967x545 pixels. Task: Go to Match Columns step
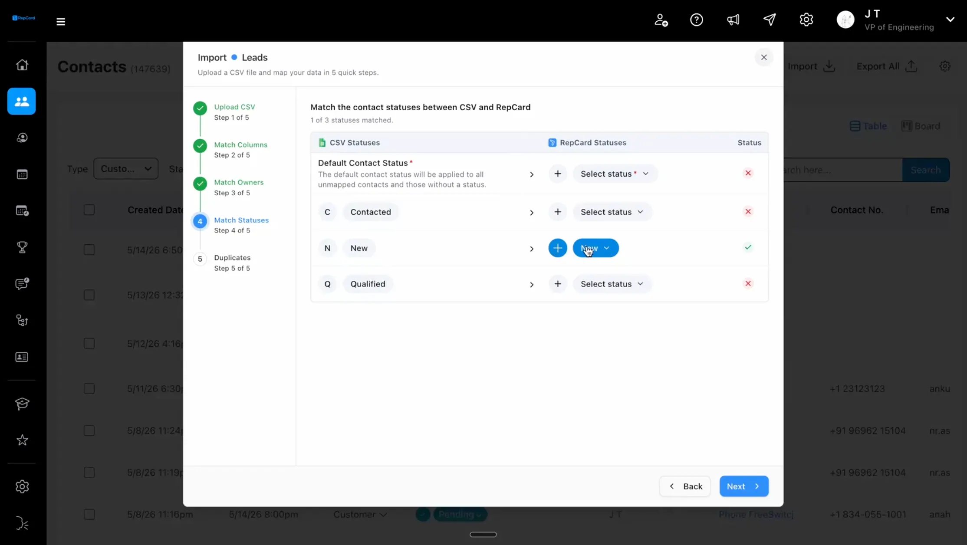pos(240,144)
